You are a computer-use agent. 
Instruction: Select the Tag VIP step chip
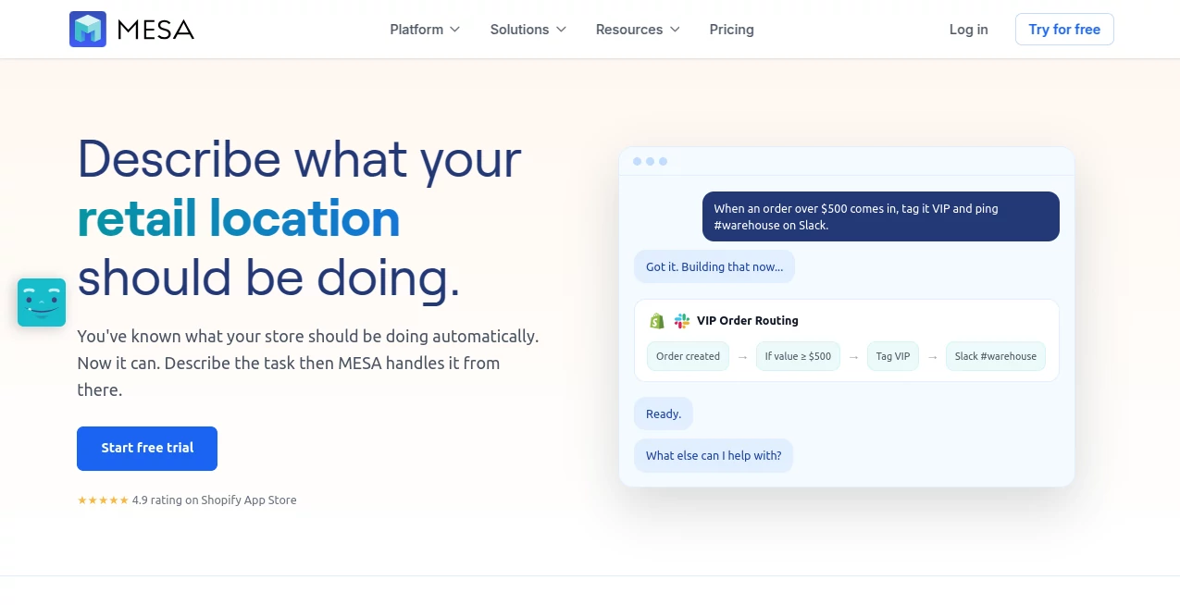(893, 356)
